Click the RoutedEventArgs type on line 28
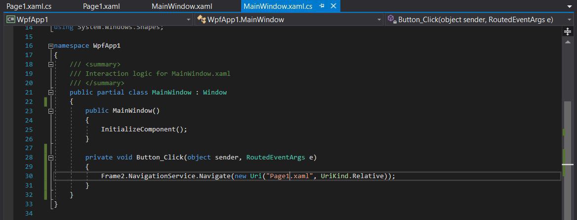This screenshot has height=220, width=577. (276, 157)
